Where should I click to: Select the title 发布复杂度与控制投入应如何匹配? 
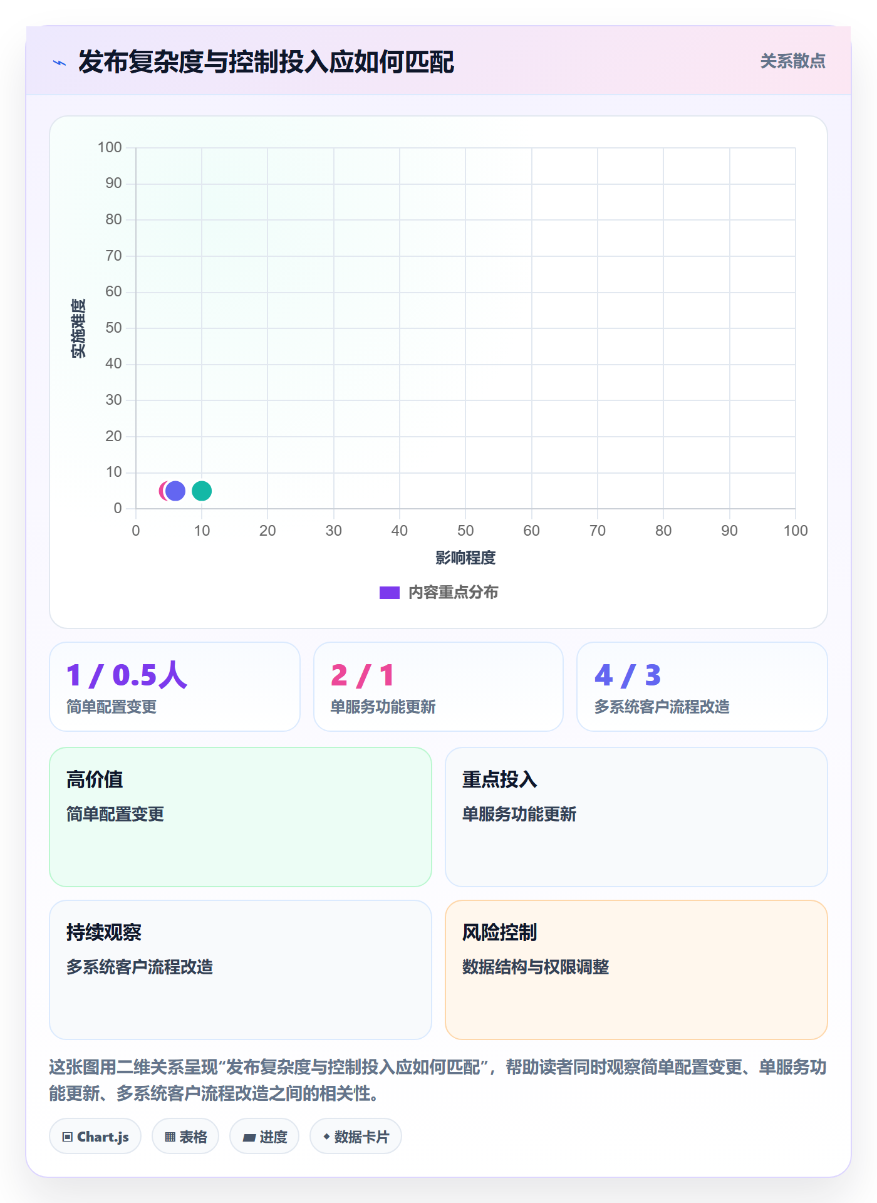[266, 62]
